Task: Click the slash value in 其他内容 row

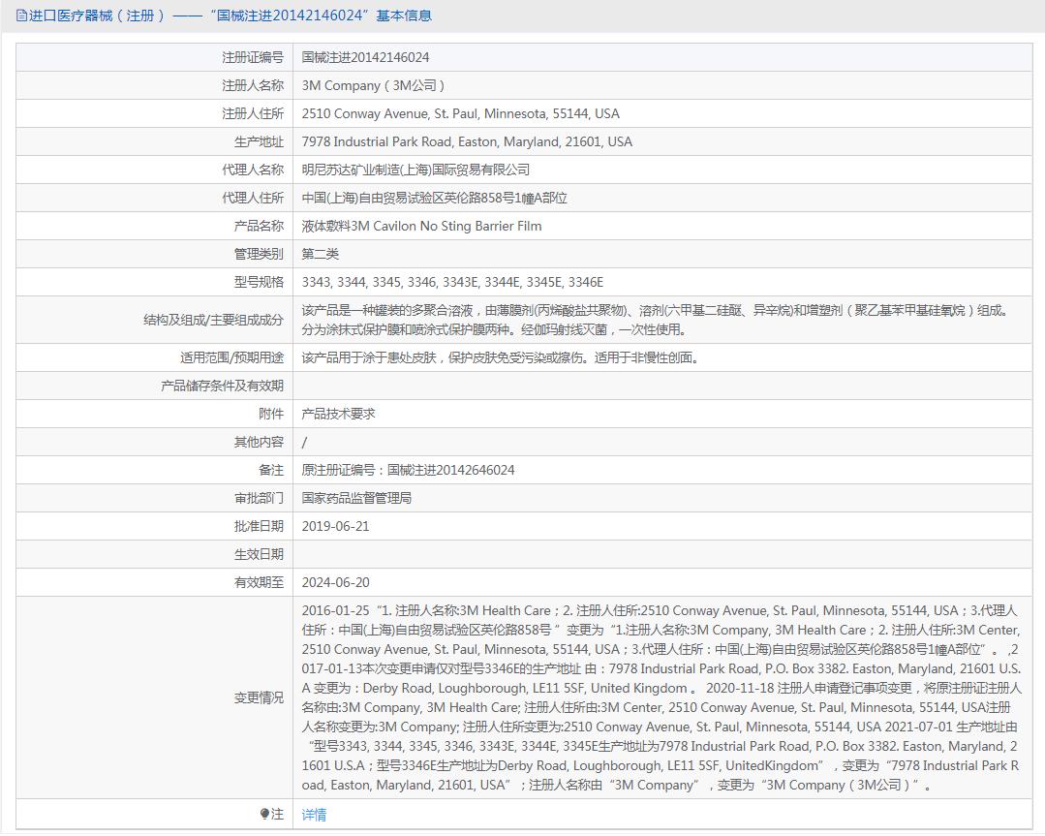Action: click(x=304, y=442)
